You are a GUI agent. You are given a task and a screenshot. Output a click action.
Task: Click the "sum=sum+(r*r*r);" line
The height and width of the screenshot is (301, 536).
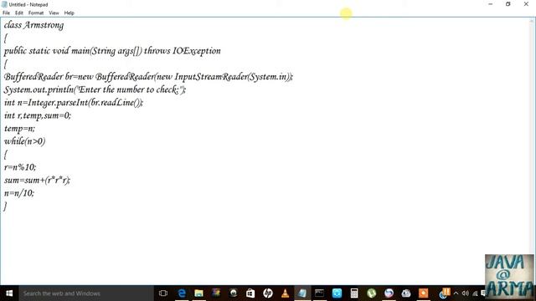point(37,181)
